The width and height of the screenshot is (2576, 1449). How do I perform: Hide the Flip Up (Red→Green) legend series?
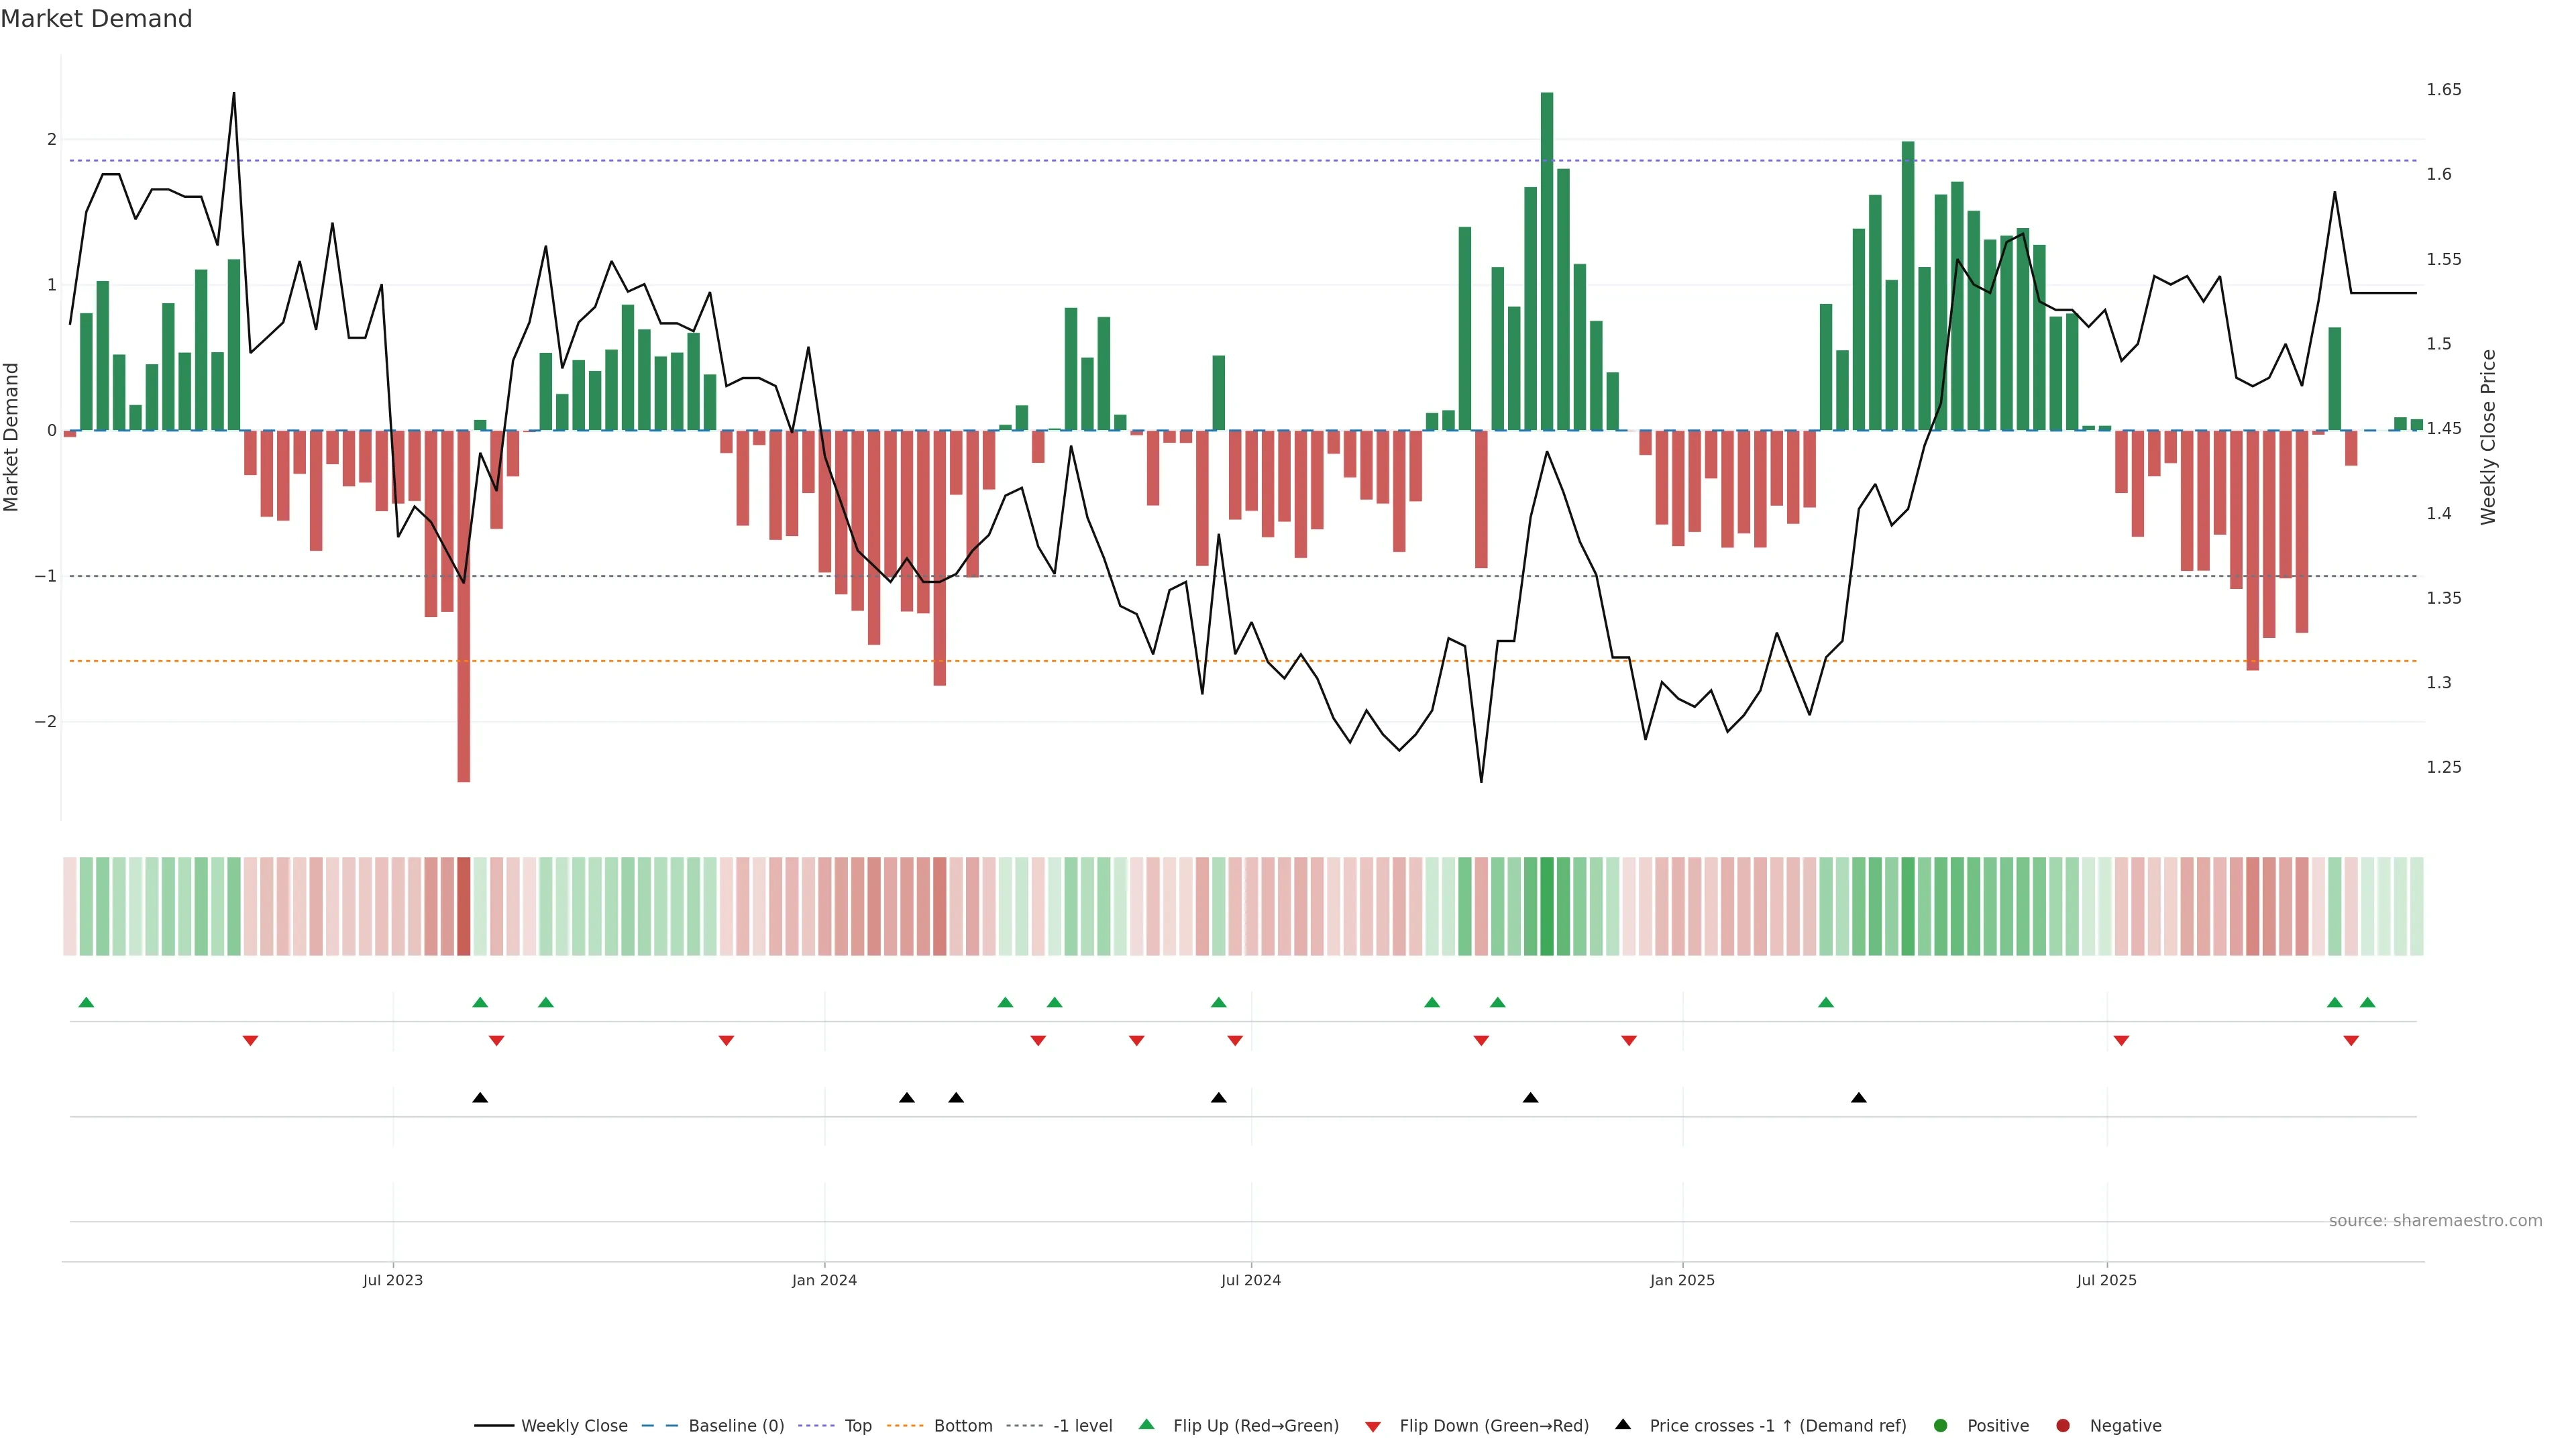coord(1255,1426)
